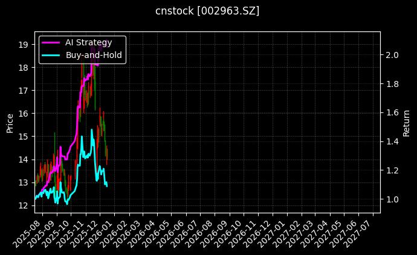Click the 2.0 return tick label
The image size is (417, 255).
(x=392, y=55)
